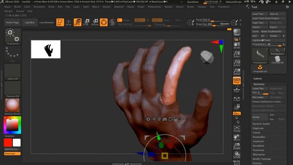The height and width of the screenshot is (165, 293).
Task: Toggle the Alternate button
Action: point(12,154)
